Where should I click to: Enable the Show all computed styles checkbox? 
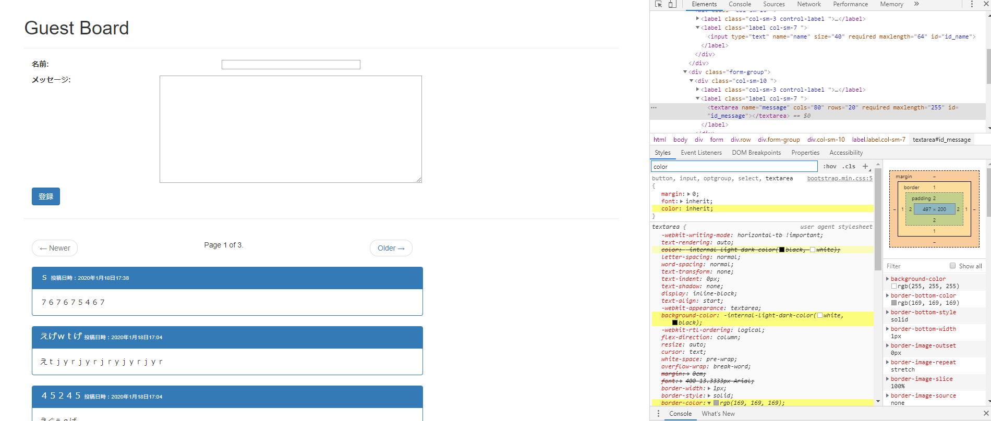953,266
